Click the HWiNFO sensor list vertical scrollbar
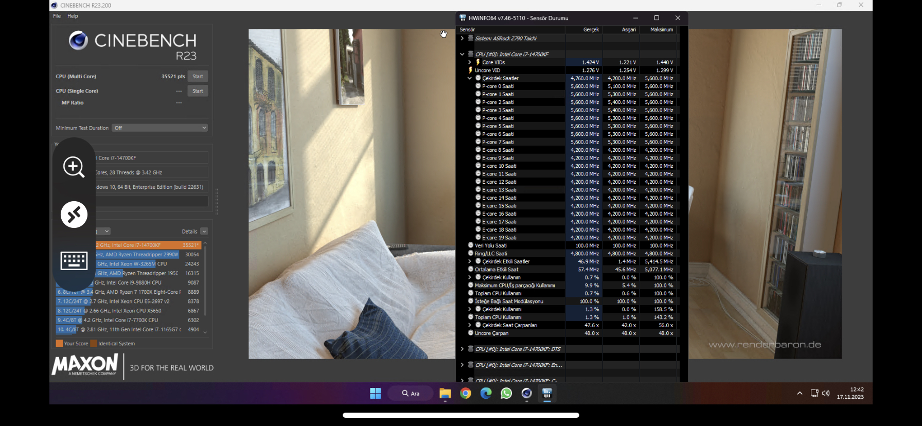Screen dimensions: 922x426 678,203
